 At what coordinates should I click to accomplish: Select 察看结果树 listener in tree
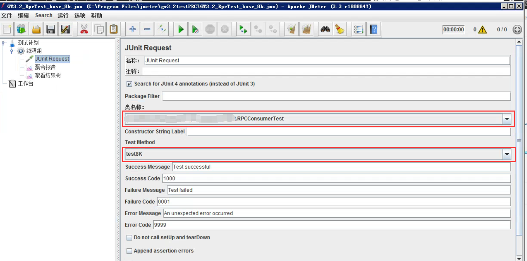pyautogui.click(x=48, y=75)
